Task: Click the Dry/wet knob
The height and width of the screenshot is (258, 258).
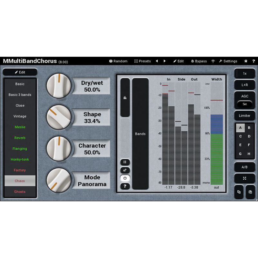Action: click(x=59, y=86)
